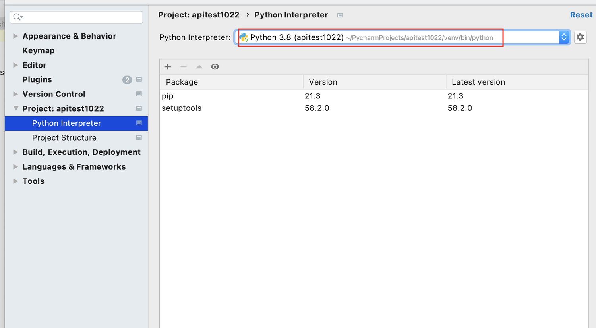Click the Project: apitest1022 breadcrumb
The image size is (596, 328).
(199, 15)
